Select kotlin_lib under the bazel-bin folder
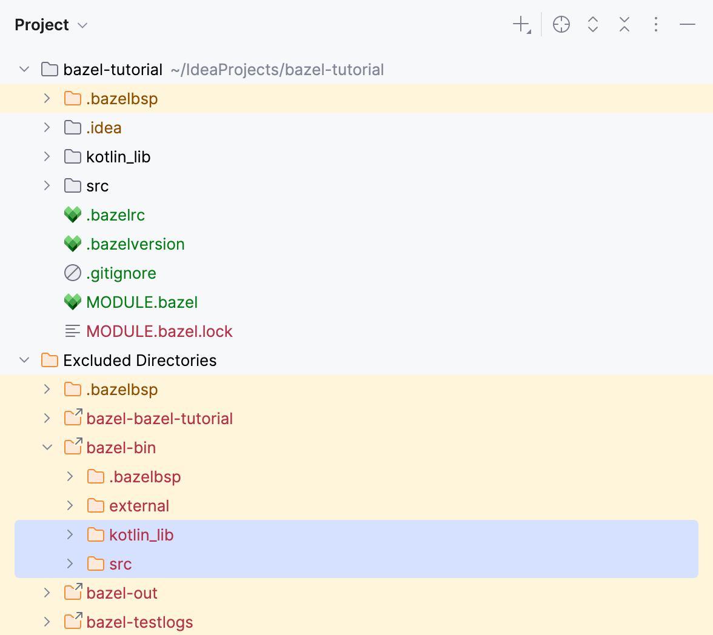Screen dimensions: 713x635 [x=142, y=534]
